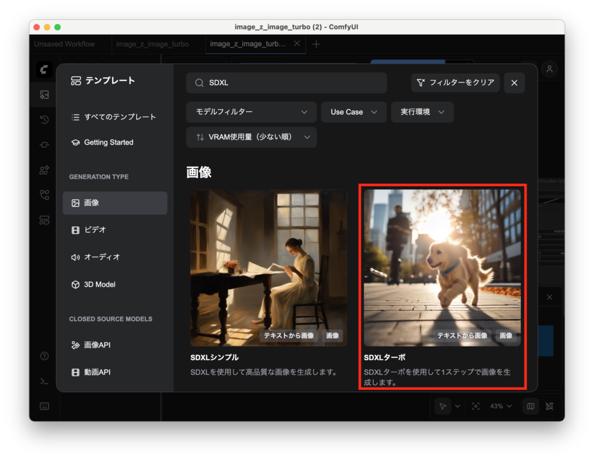Click the SDXL search input field
Viewport: 594px width, 460px height.
[286, 83]
